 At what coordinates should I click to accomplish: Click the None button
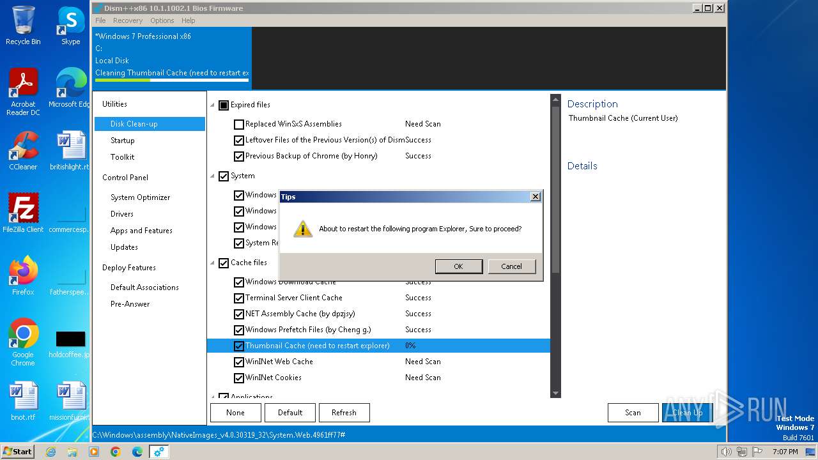(x=235, y=413)
